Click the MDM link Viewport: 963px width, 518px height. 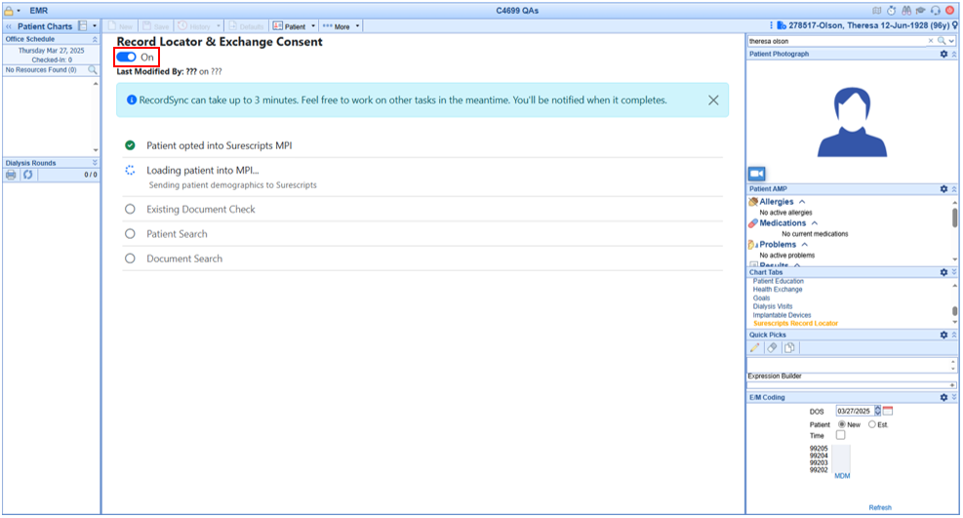[842, 476]
